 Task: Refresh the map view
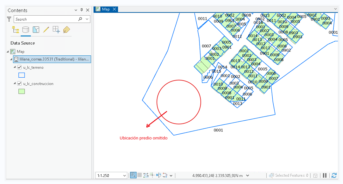tap(334, 175)
